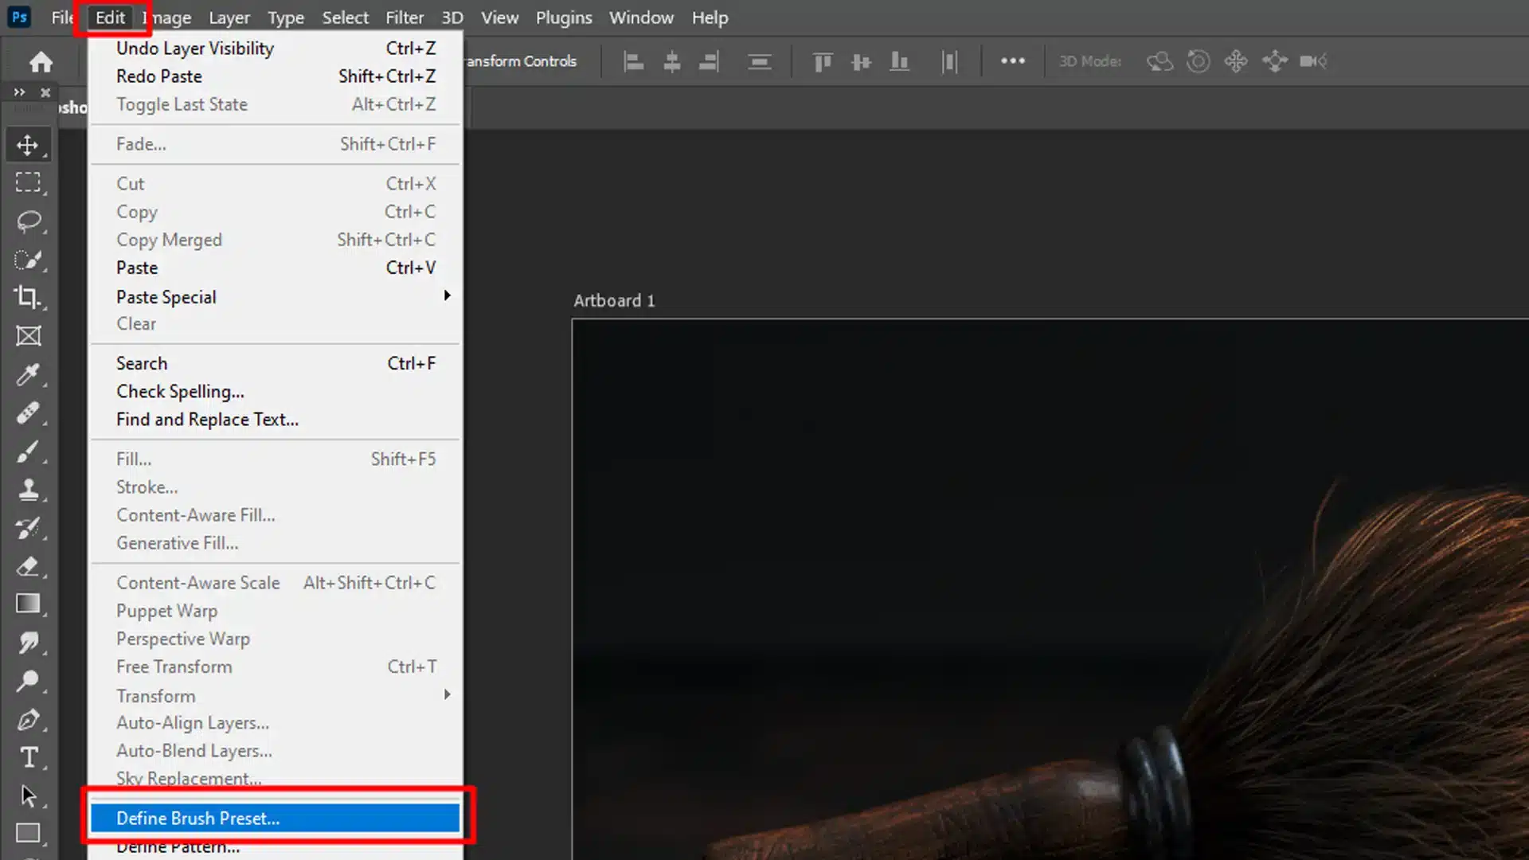
Task: Click the 3D camera zoom icon
Action: point(1313,61)
